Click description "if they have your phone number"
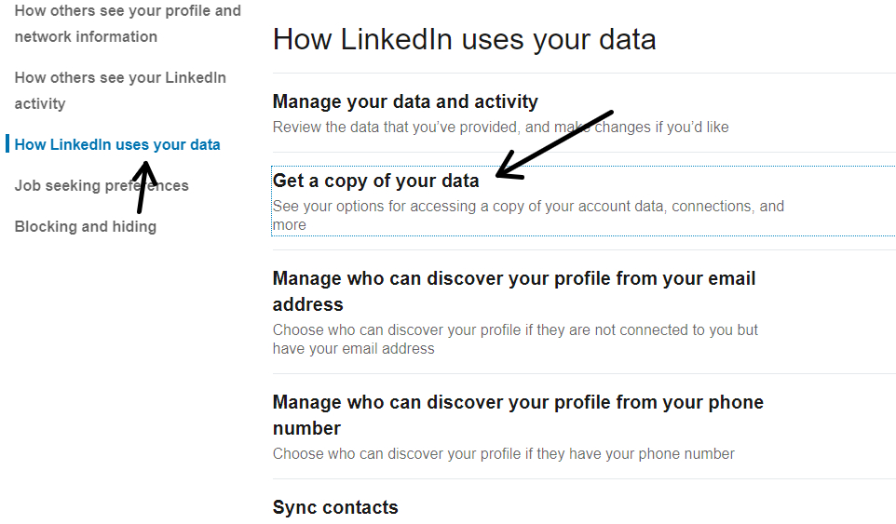Image resolution: width=896 pixels, height=524 pixels. coord(503,454)
